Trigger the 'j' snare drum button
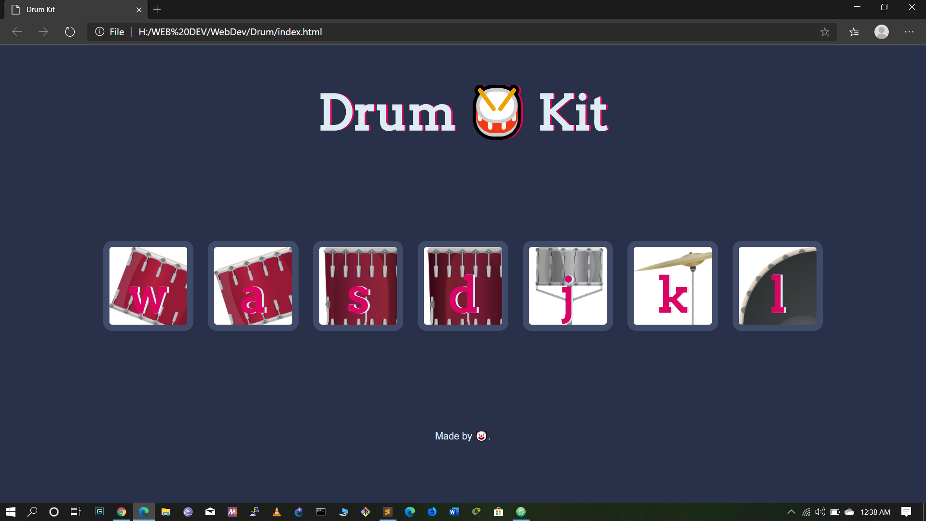The height and width of the screenshot is (521, 926). (568, 286)
